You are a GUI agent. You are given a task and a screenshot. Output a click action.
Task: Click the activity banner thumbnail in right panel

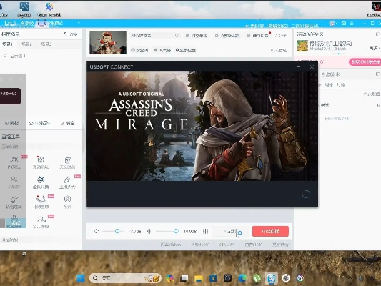point(302,46)
